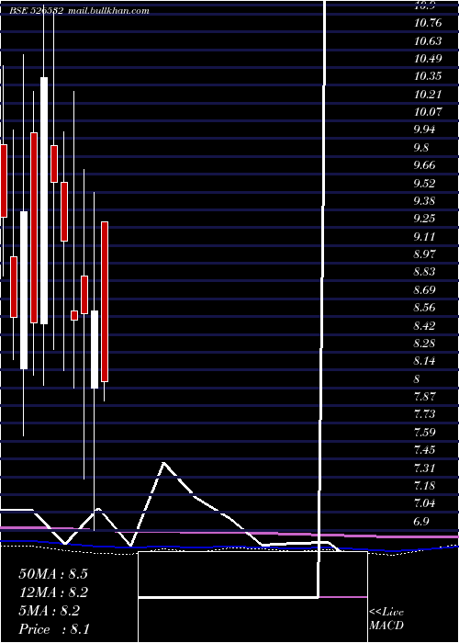
Task: Click the 9.66 price level label
Action: tap(424, 165)
